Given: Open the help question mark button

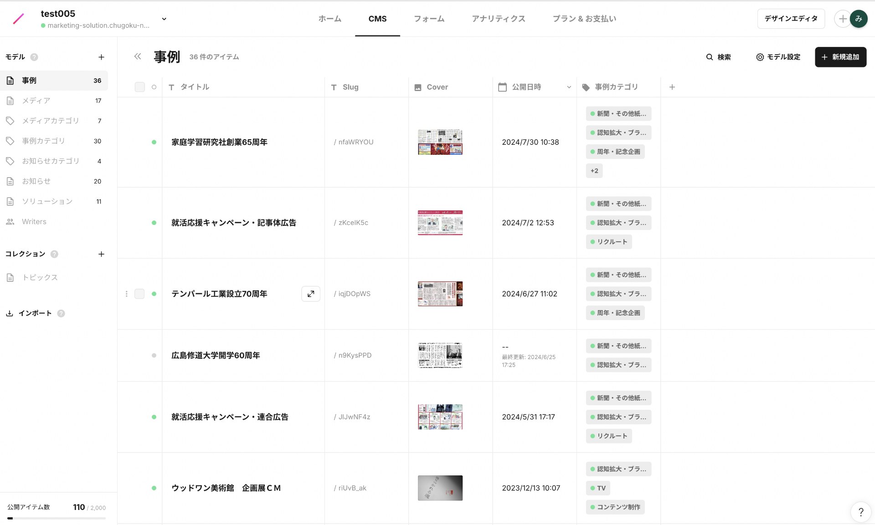Looking at the screenshot, I should (860, 512).
